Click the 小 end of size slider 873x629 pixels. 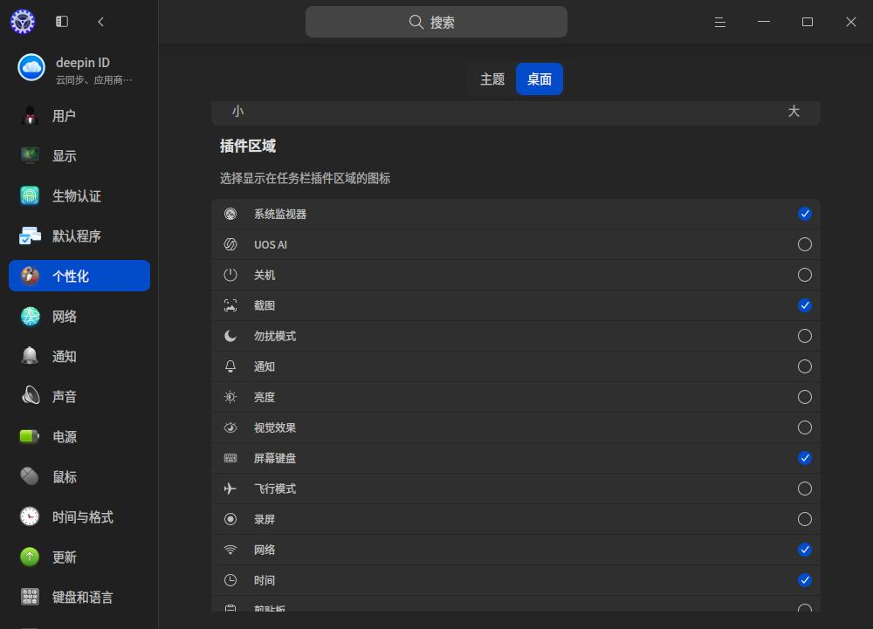pyautogui.click(x=237, y=111)
